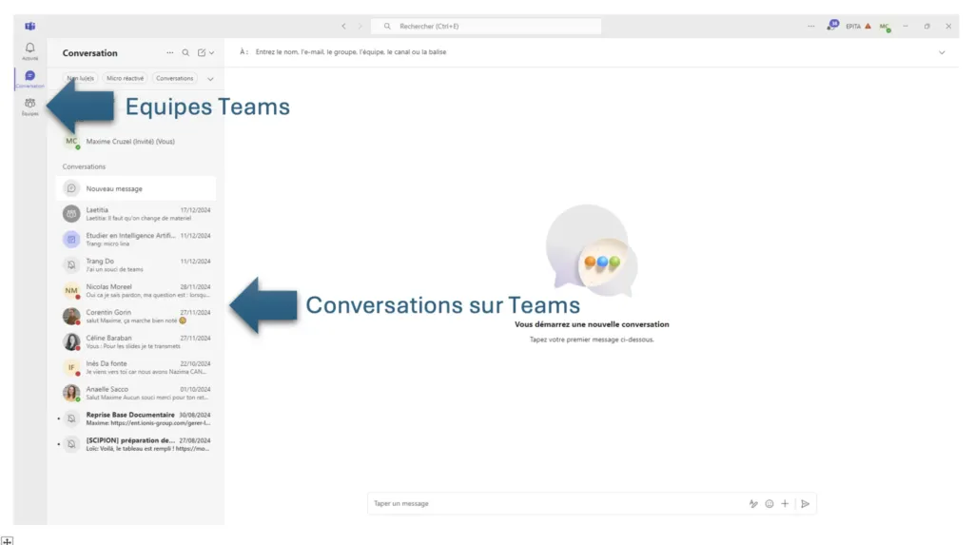Click the search icon in Conversation panel
Viewport: 974px width, 545px height.
click(x=185, y=53)
